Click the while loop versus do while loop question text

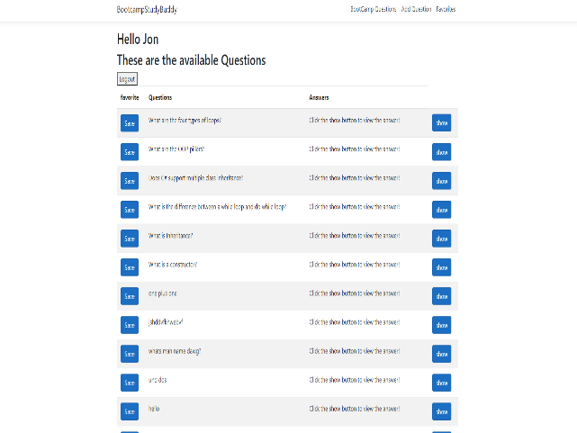(217, 207)
